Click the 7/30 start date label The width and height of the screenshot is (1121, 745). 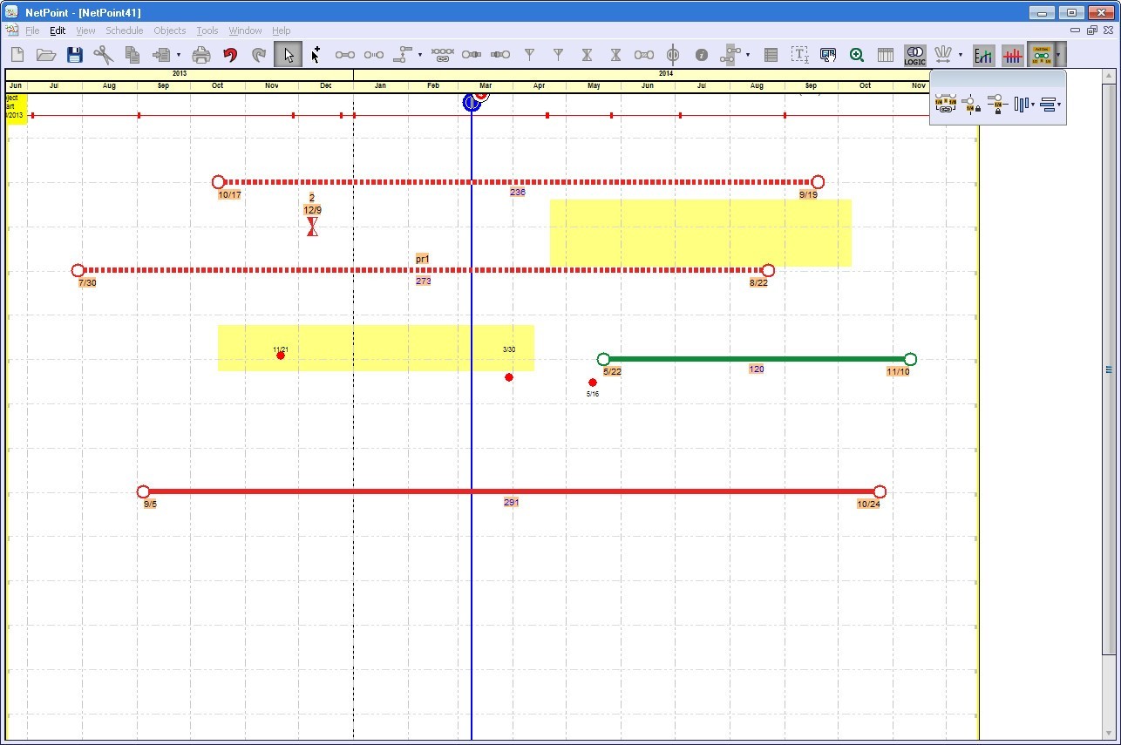tap(87, 283)
